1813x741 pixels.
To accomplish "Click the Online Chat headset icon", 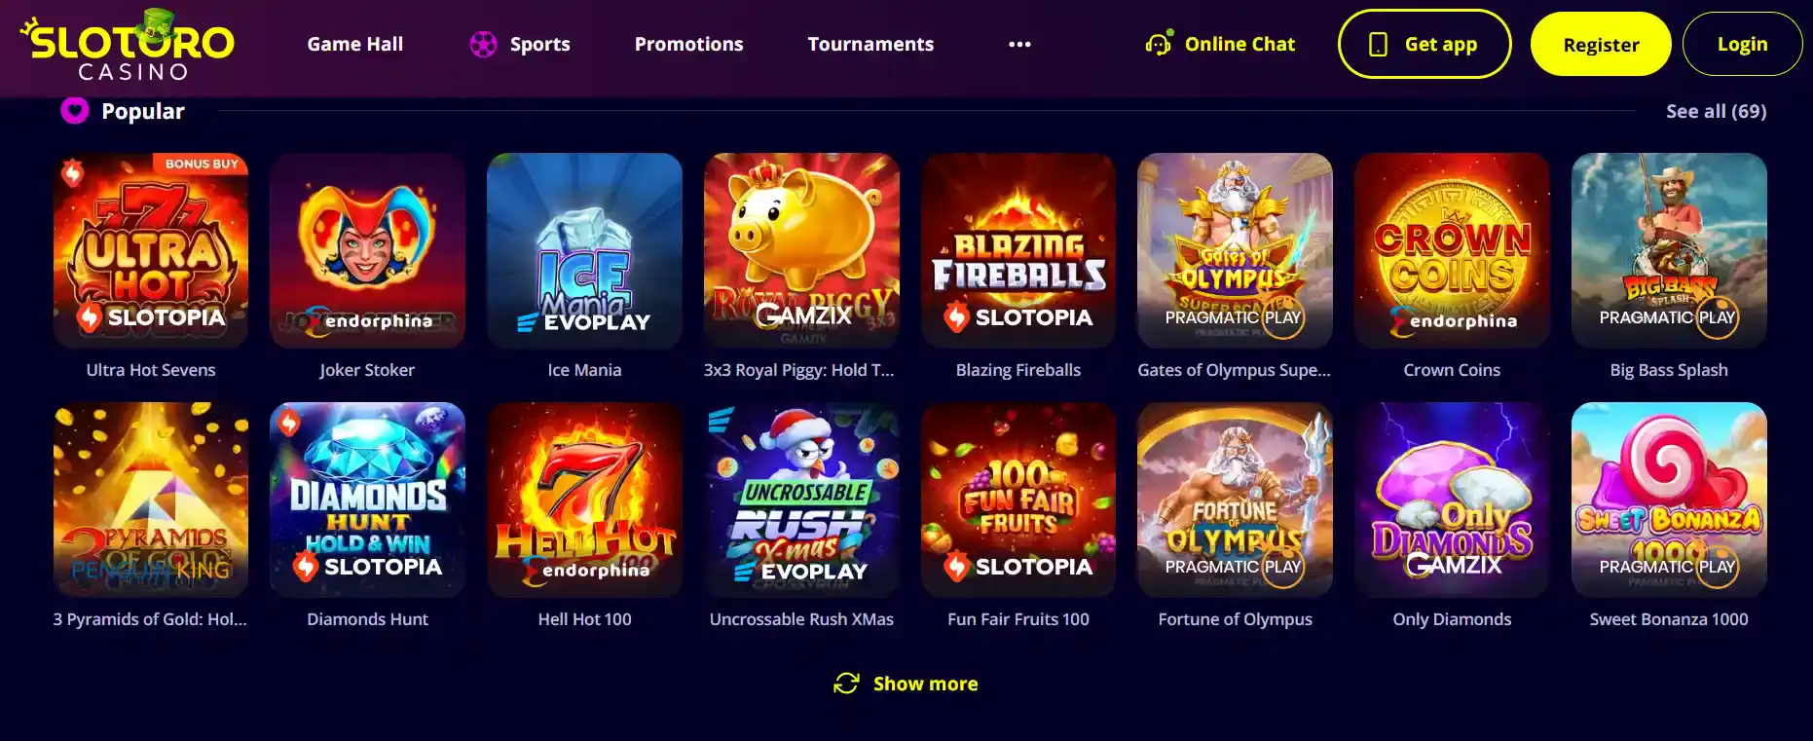I will (1158, 44).
